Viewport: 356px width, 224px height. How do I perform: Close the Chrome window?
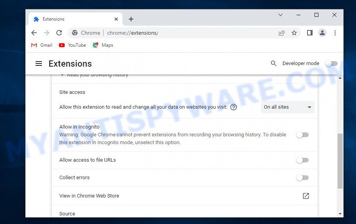334,15
